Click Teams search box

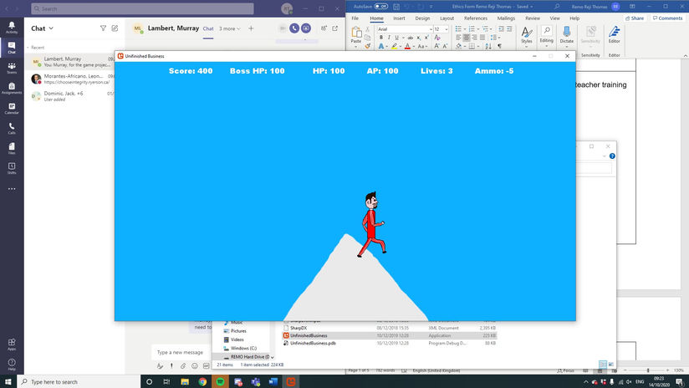click(142, 8)
